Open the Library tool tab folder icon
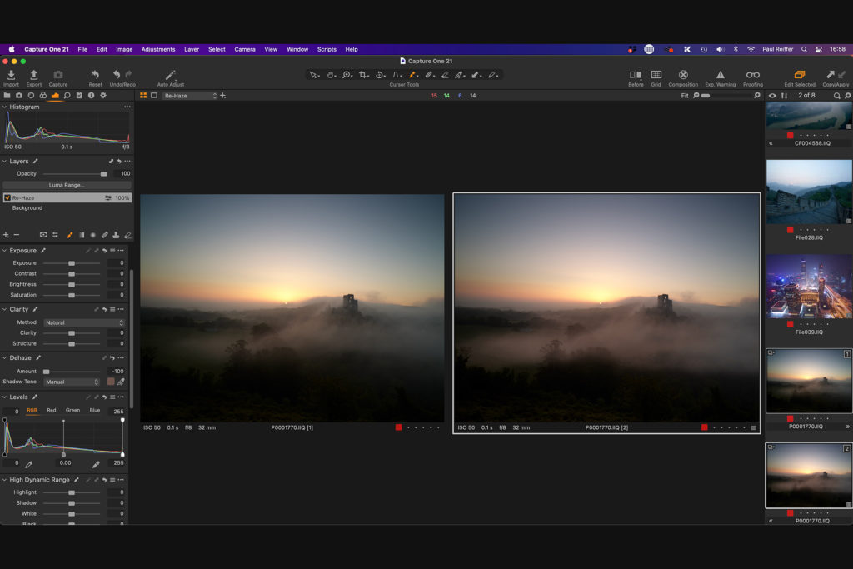 point(7,95)
